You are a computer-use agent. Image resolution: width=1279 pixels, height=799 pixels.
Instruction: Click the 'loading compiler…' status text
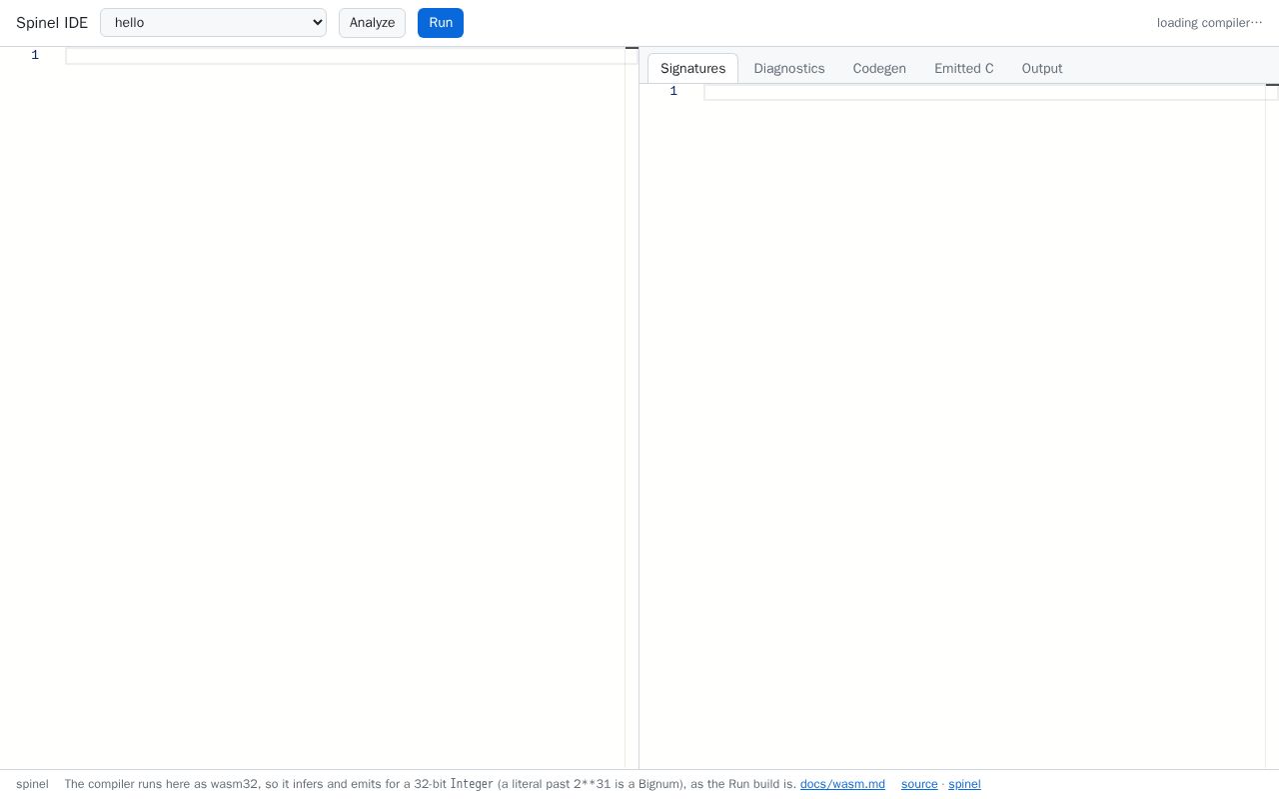pos(1210,23)
